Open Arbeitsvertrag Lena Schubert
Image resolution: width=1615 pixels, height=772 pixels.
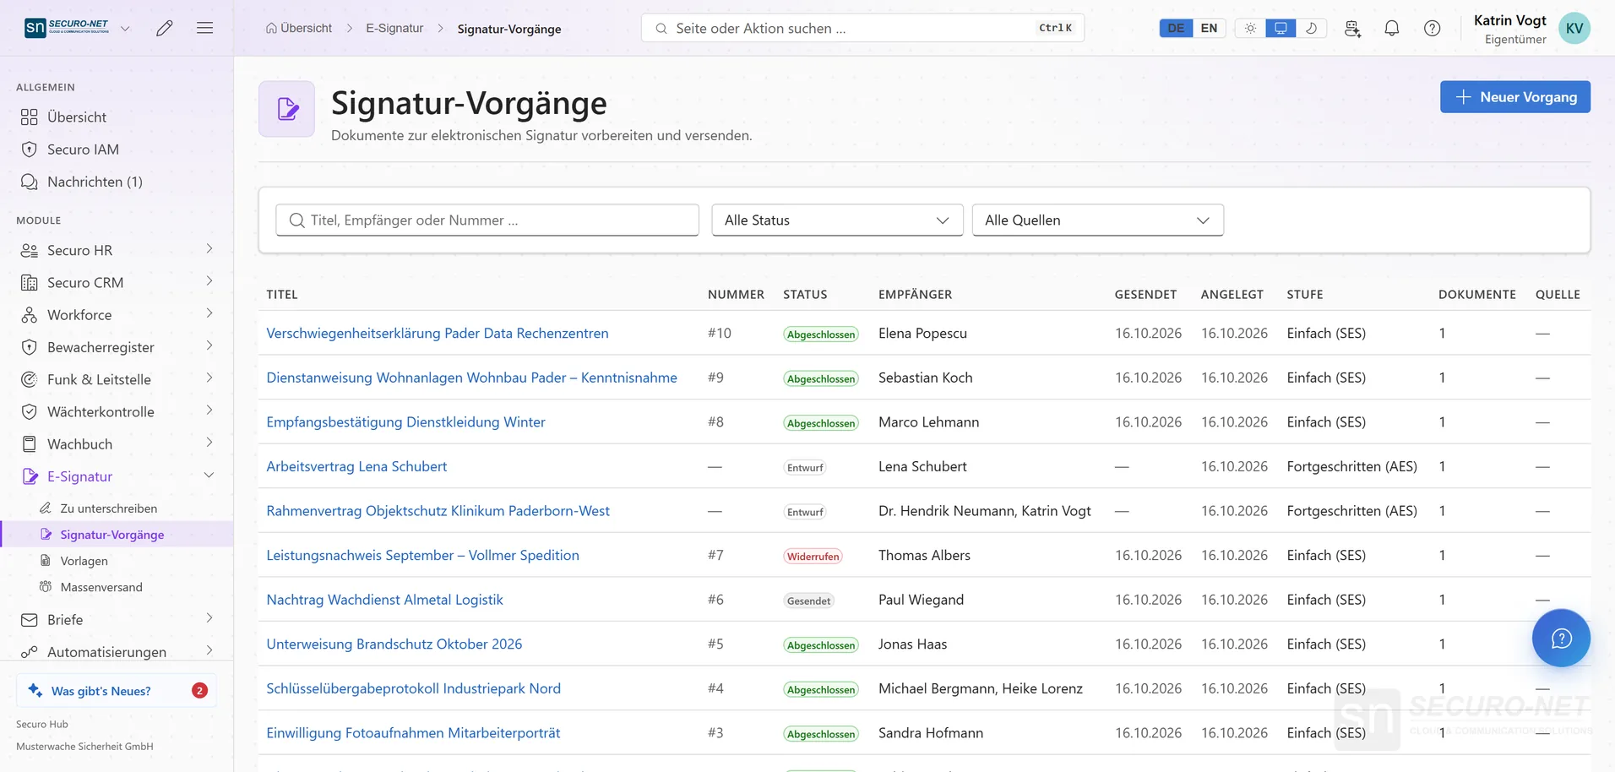click(356, 467)
